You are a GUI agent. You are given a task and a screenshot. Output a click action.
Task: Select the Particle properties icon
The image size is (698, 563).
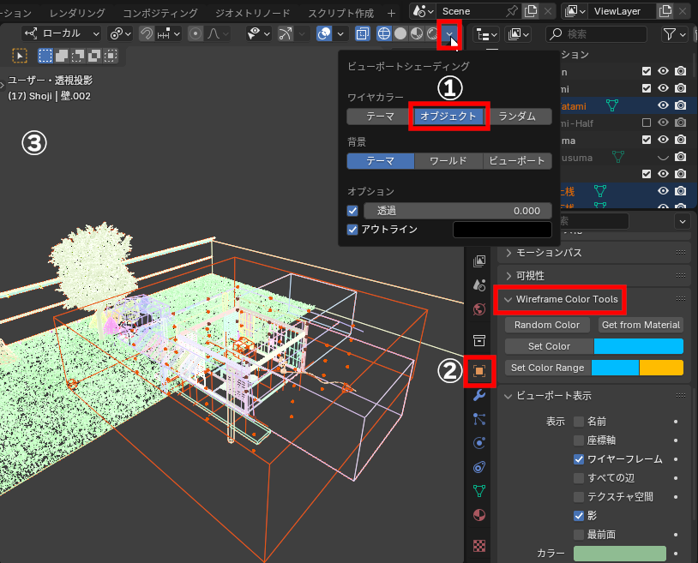(x=478, y=419)
